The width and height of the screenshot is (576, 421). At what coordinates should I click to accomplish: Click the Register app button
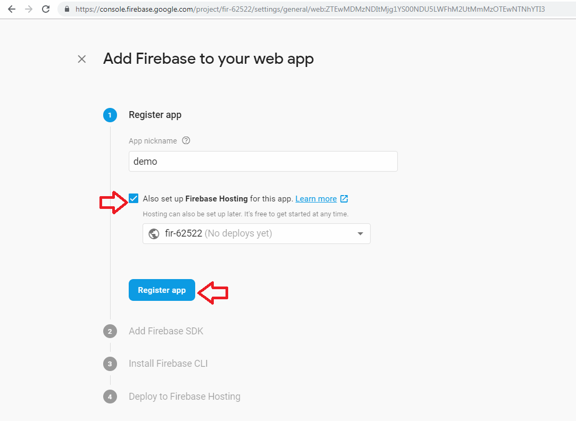pyautogui.click(x=162, y=290)
